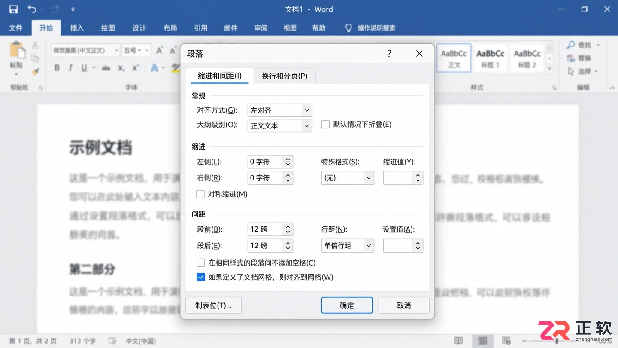Viewport: 618px width, 348px height.
Task: Select the Format Painter brush icon
Action: (35, 71)
